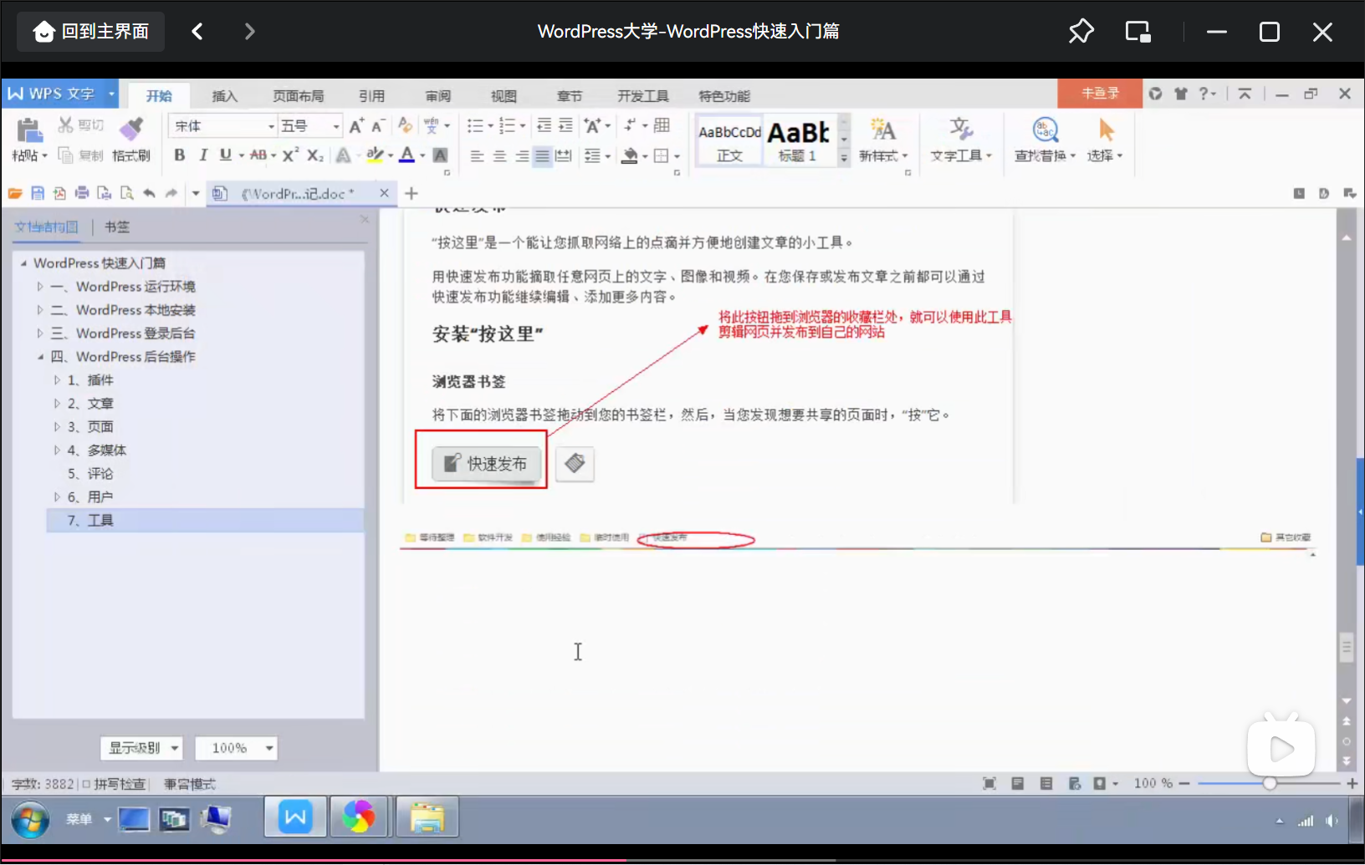This screenshot has width=1365, height=865.
Task: Click the 选择 cursor tool
Action: tap(1106, 130)
